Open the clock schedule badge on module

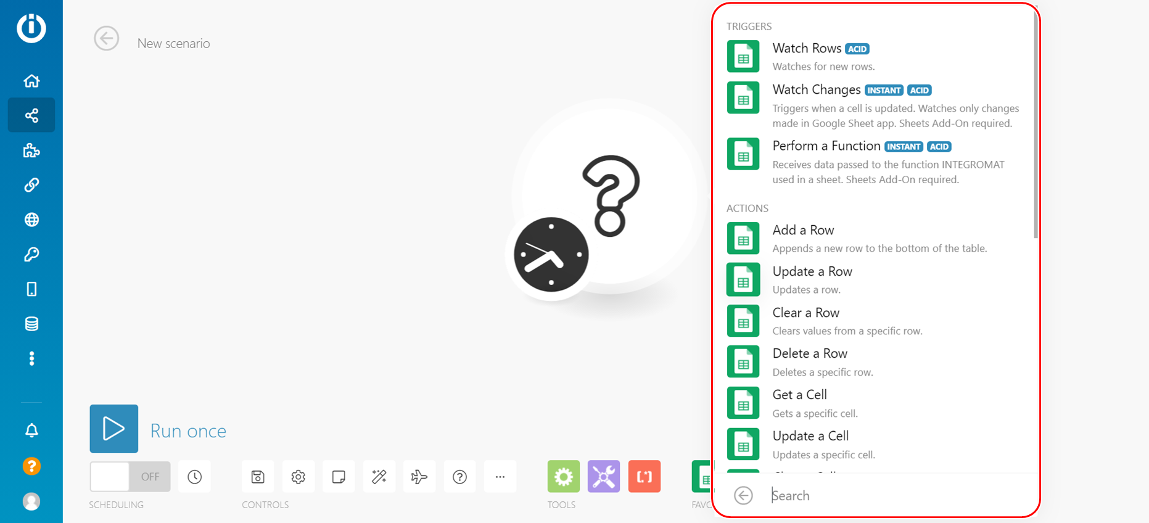551,255
